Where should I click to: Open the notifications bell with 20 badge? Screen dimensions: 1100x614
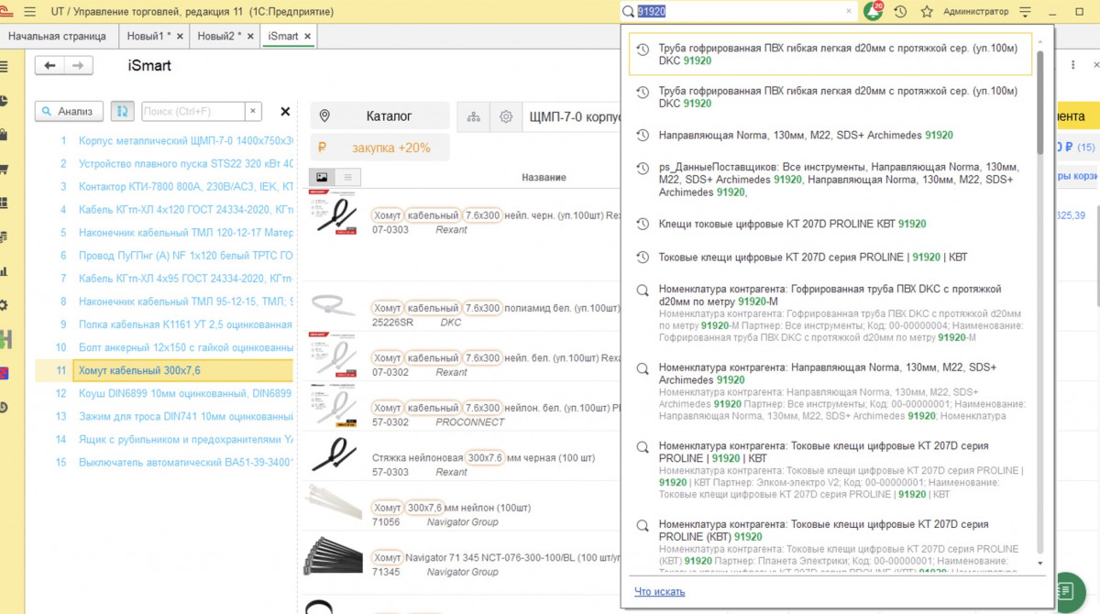(x=874, y=11)
